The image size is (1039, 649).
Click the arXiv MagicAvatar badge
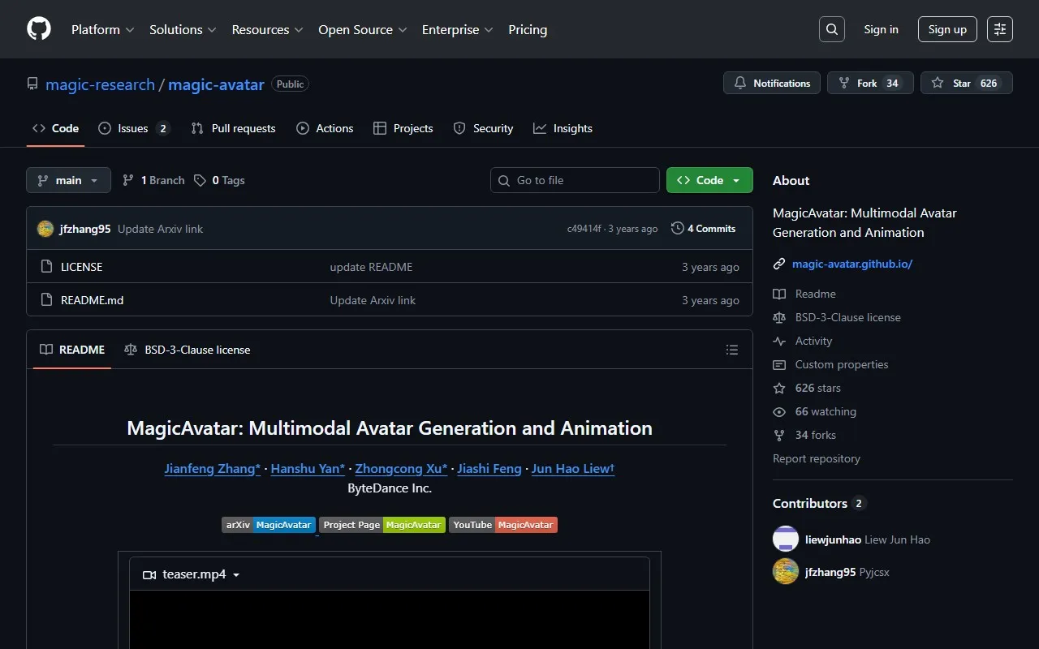click(x=269, y=525)
